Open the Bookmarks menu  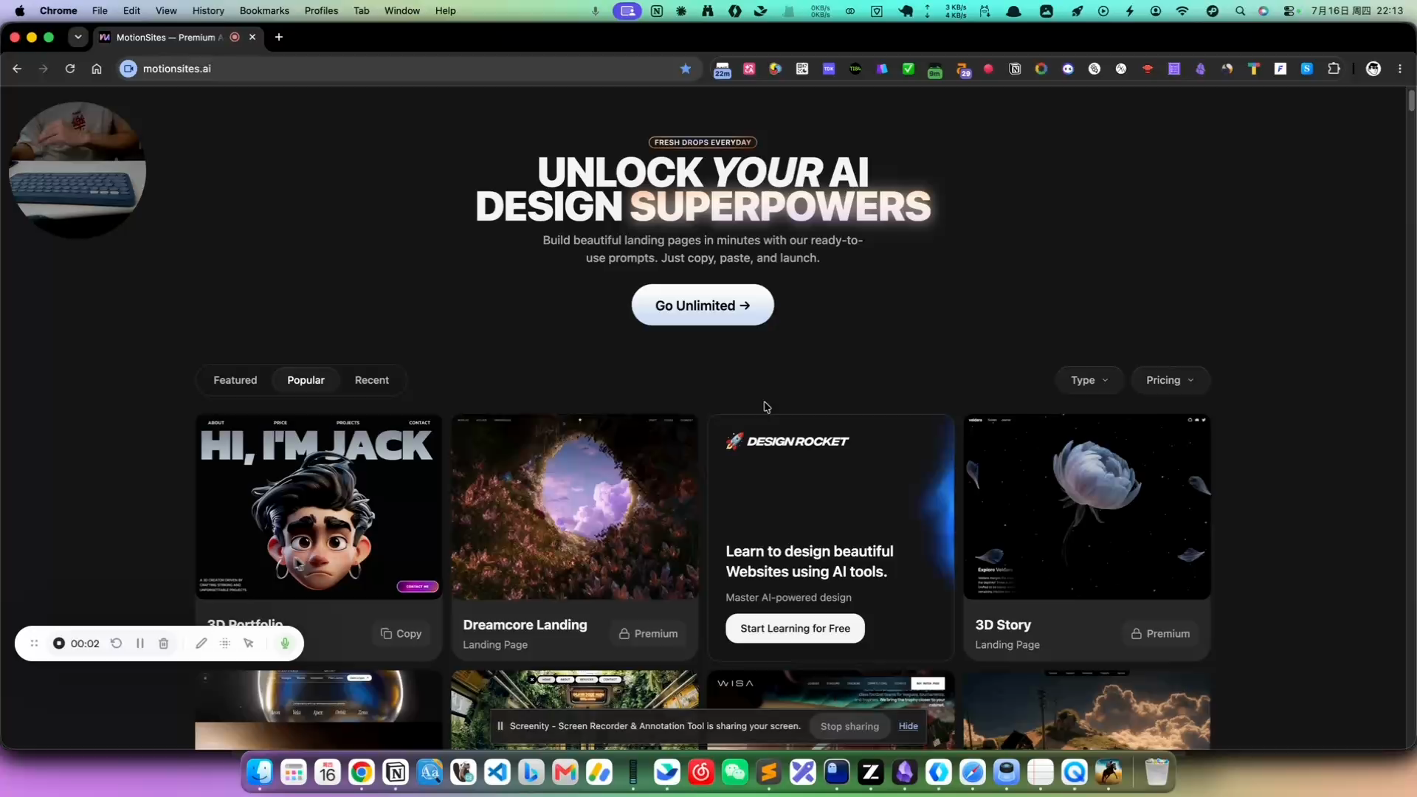coord(264,10)
